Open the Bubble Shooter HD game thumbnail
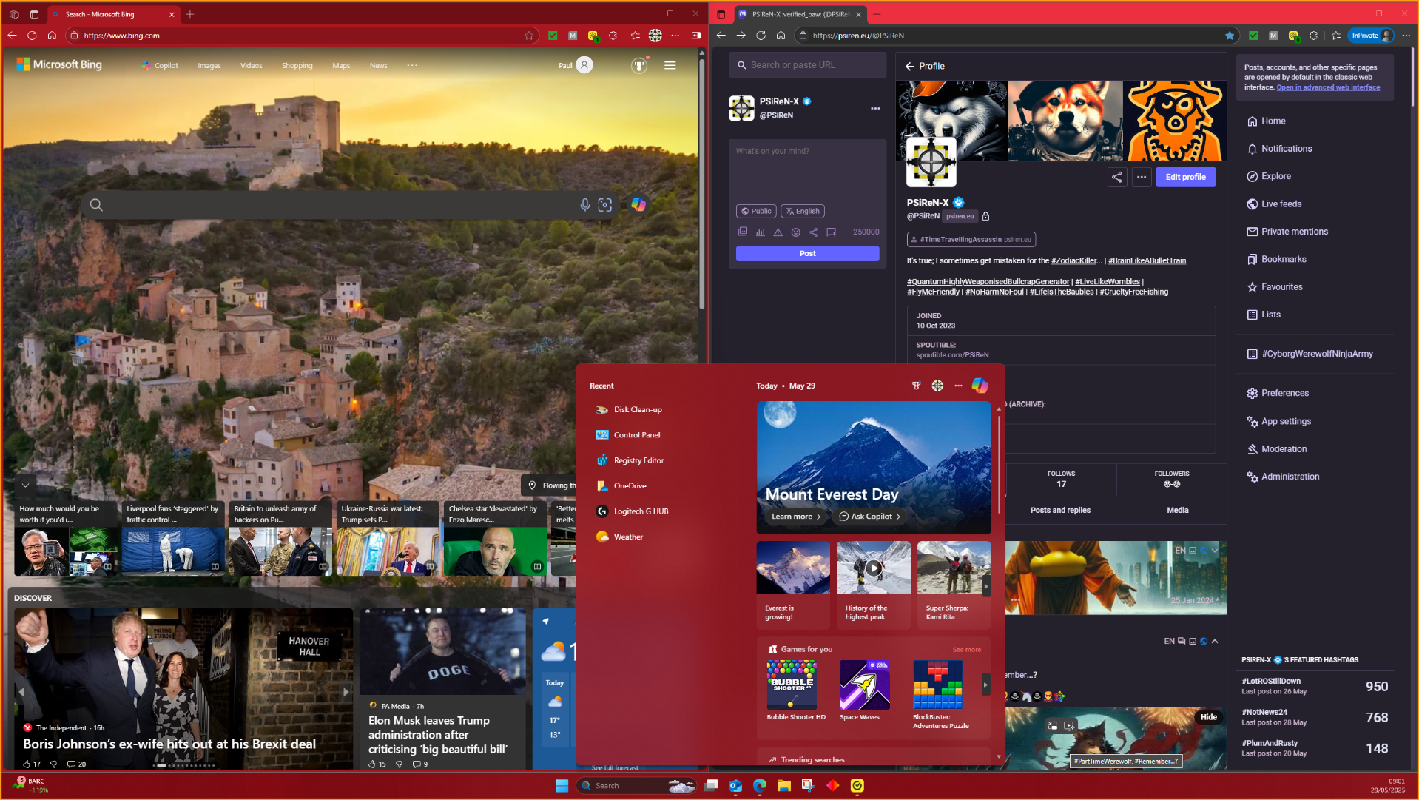The height and width of the screenshot is (800, 1419). click(792, 685)
